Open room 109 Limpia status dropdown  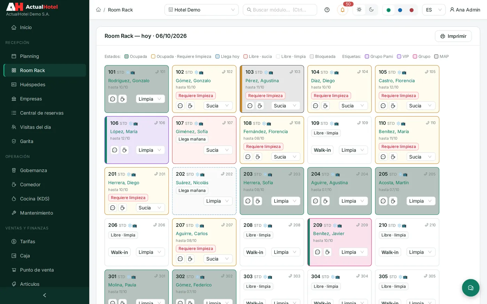pos(353,150)
